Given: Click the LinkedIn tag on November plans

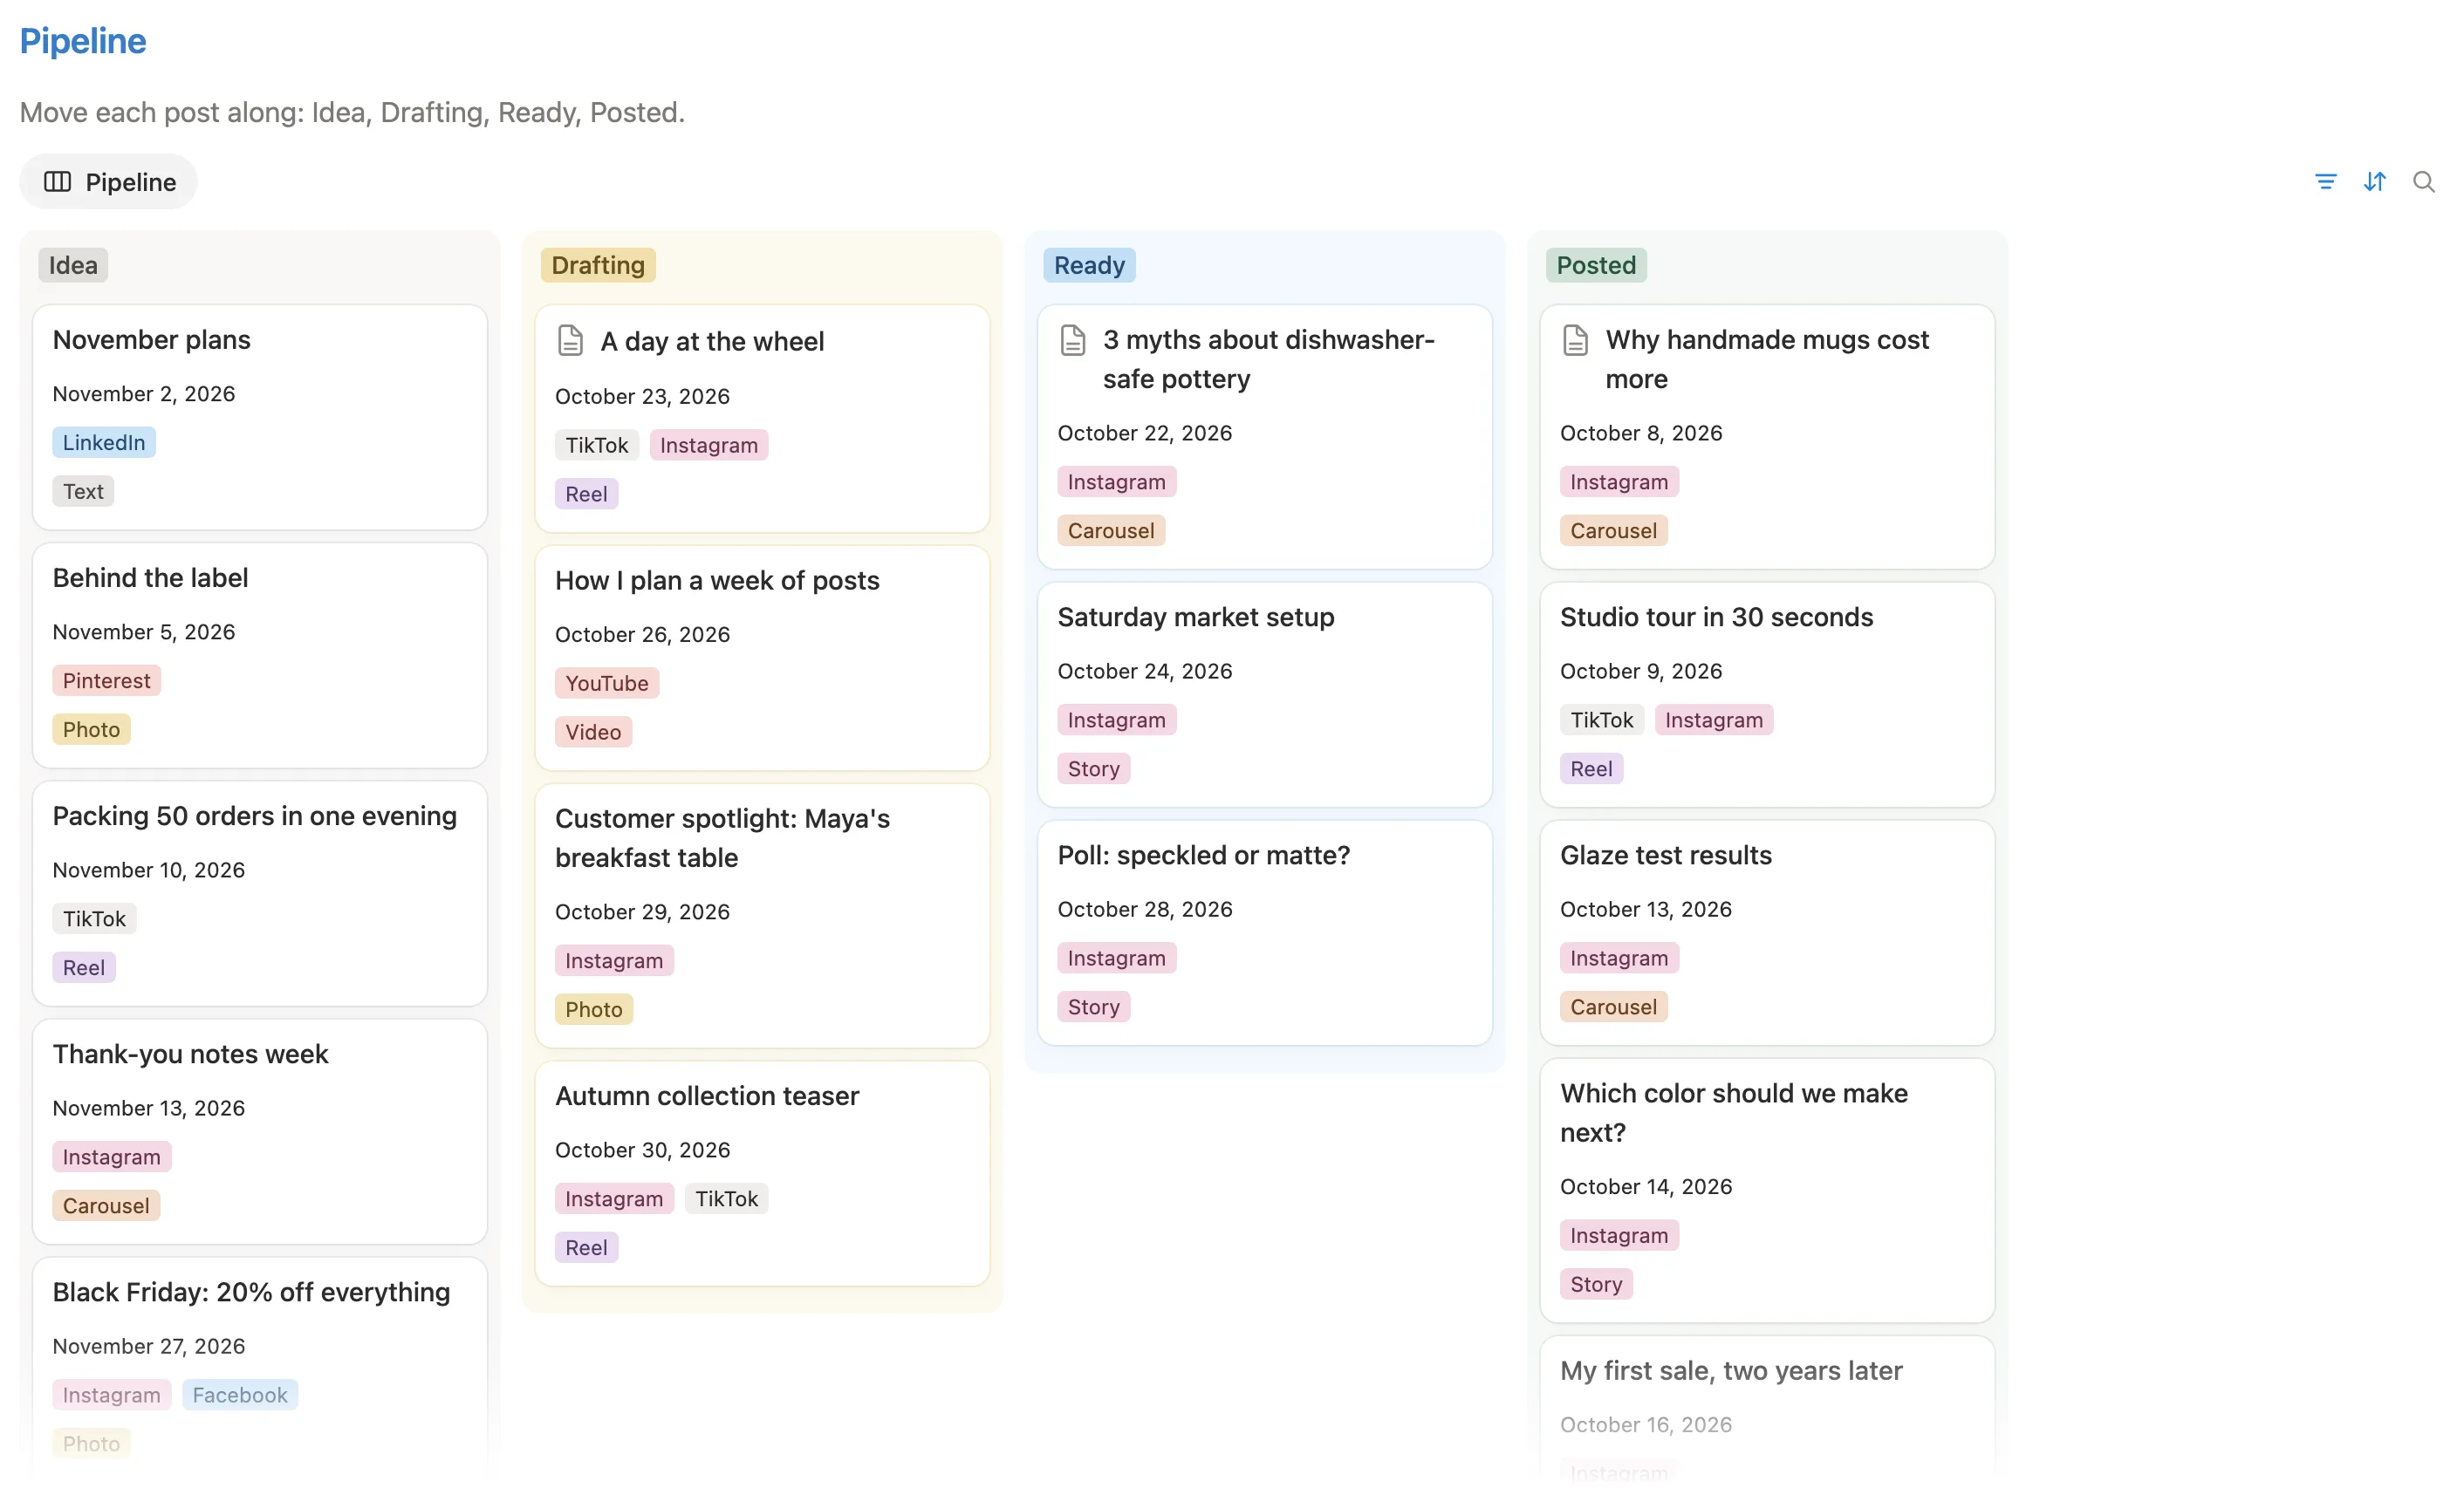Looking at the screenshot, I should [x=104, y=443].
